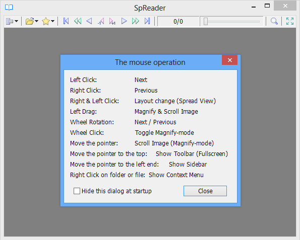Image resolution: width=300 pixels, height=240 pixels.
Task: Click the 'Wheel Rotation:' label
Action: pos(92,122)
